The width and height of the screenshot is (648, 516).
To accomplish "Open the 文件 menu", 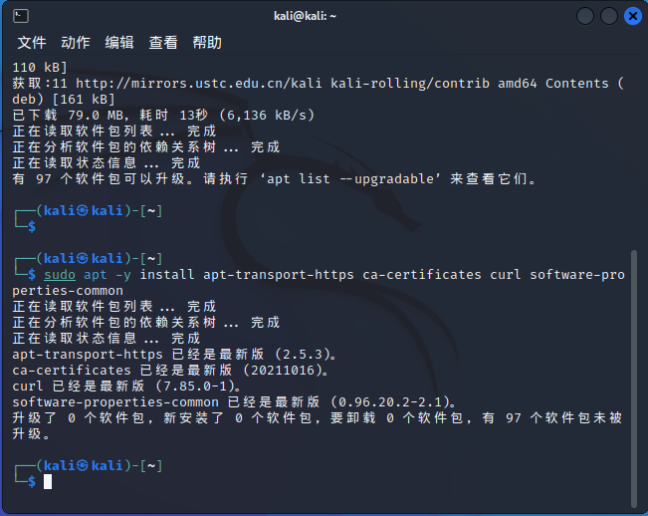I will tap(32, 43).
